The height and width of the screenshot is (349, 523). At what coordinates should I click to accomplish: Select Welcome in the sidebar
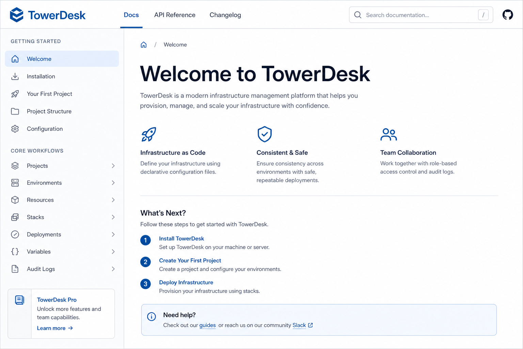pos(62,59)
